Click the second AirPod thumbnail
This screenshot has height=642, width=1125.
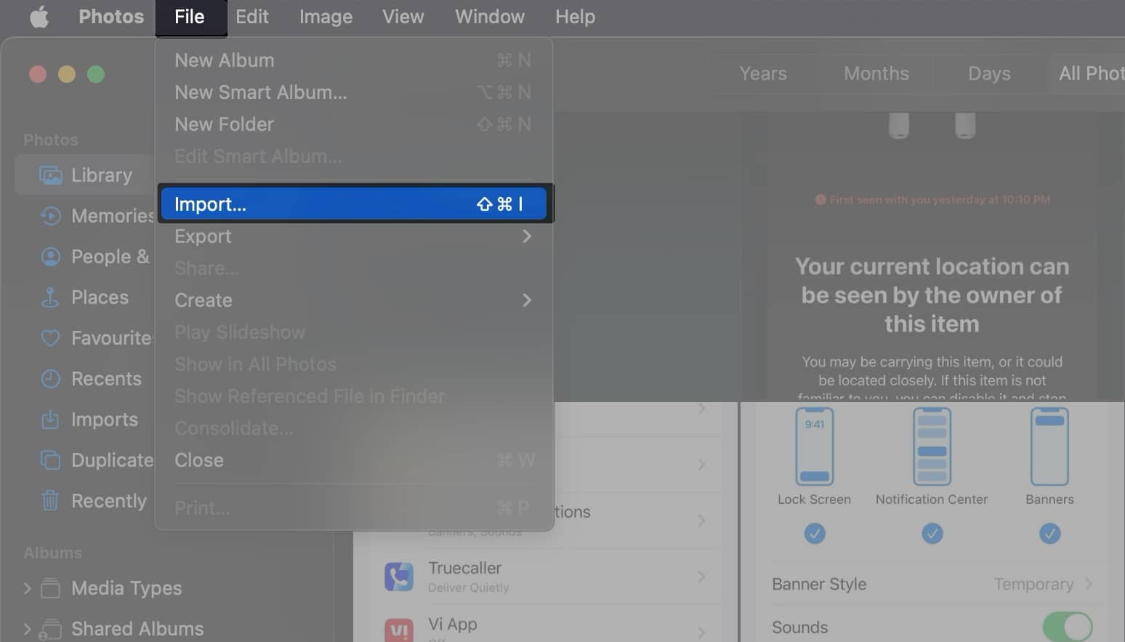(965, 124)
